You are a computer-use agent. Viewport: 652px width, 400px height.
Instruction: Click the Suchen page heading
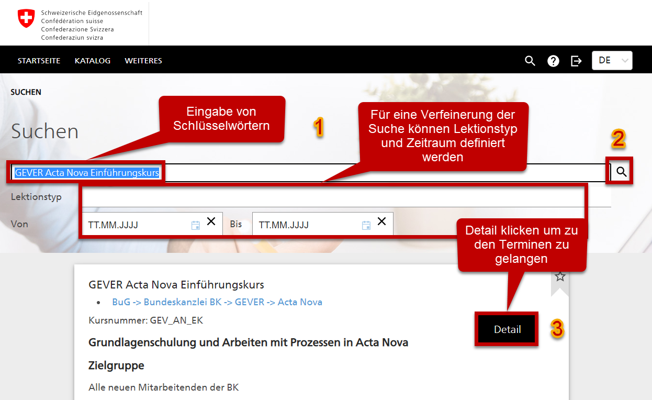coord(44,131)
